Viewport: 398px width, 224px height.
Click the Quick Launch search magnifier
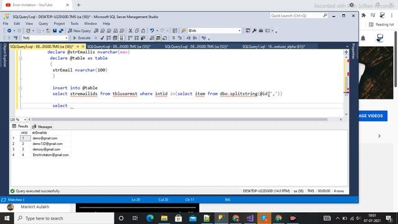(x=325, y=16)
